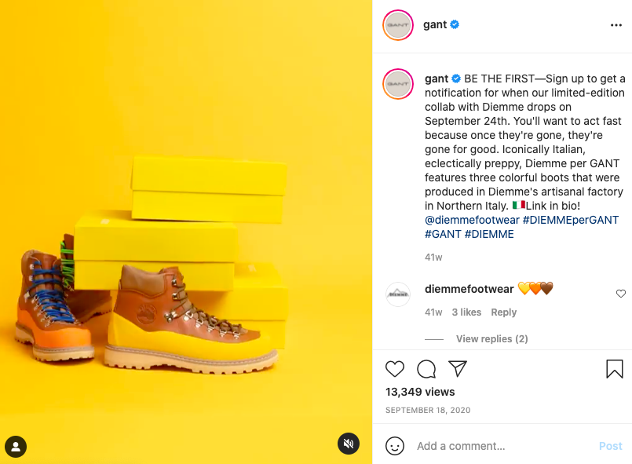Save post using bookmark icon
This screenshot has width=632, height=464.
[x=614, y=368]
